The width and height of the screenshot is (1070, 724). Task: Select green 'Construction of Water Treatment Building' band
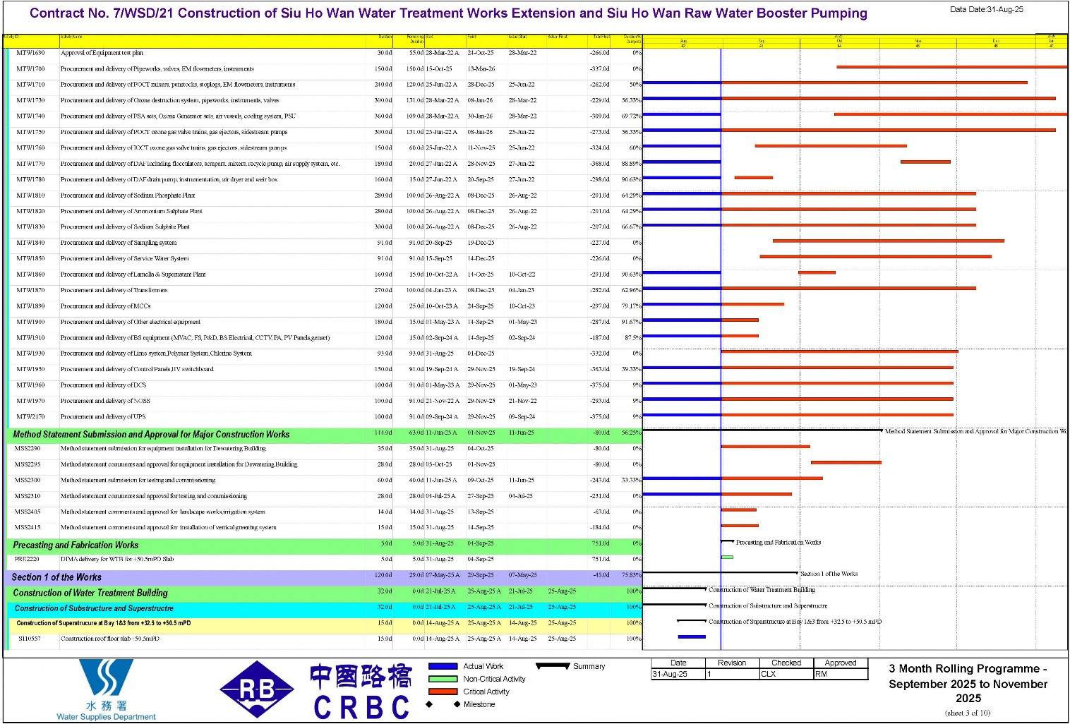tap(324, 593)
